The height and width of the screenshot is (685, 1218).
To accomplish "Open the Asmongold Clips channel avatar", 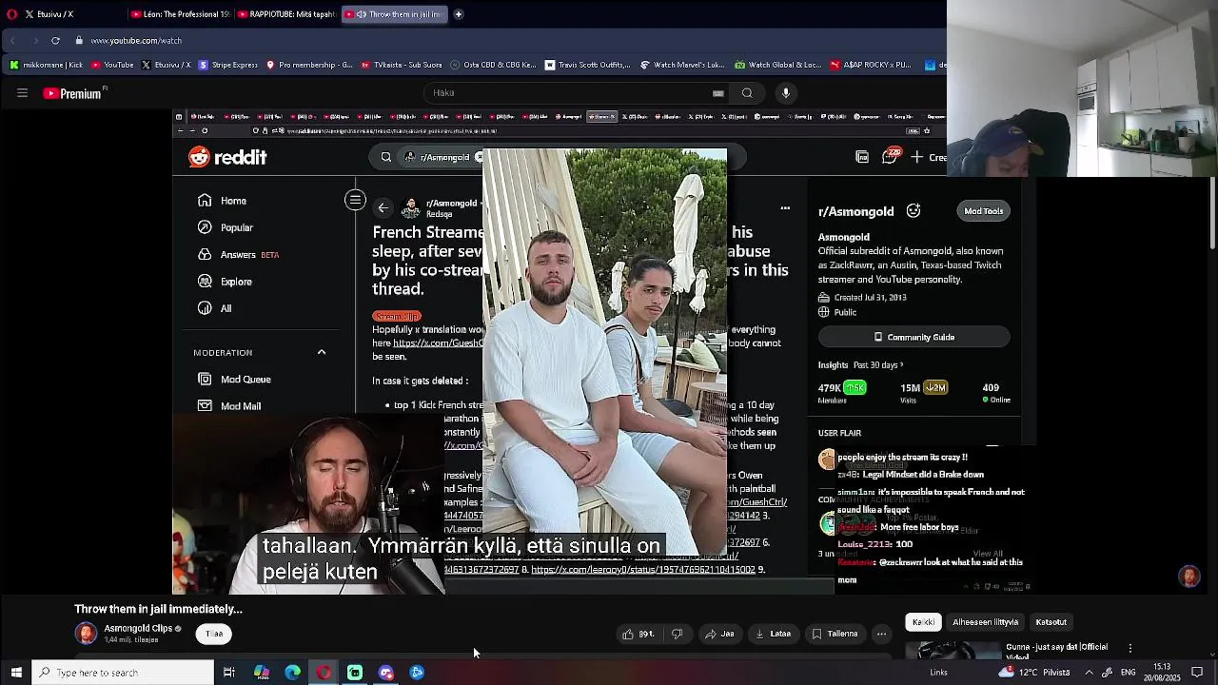I will click(x=87, y=634).
